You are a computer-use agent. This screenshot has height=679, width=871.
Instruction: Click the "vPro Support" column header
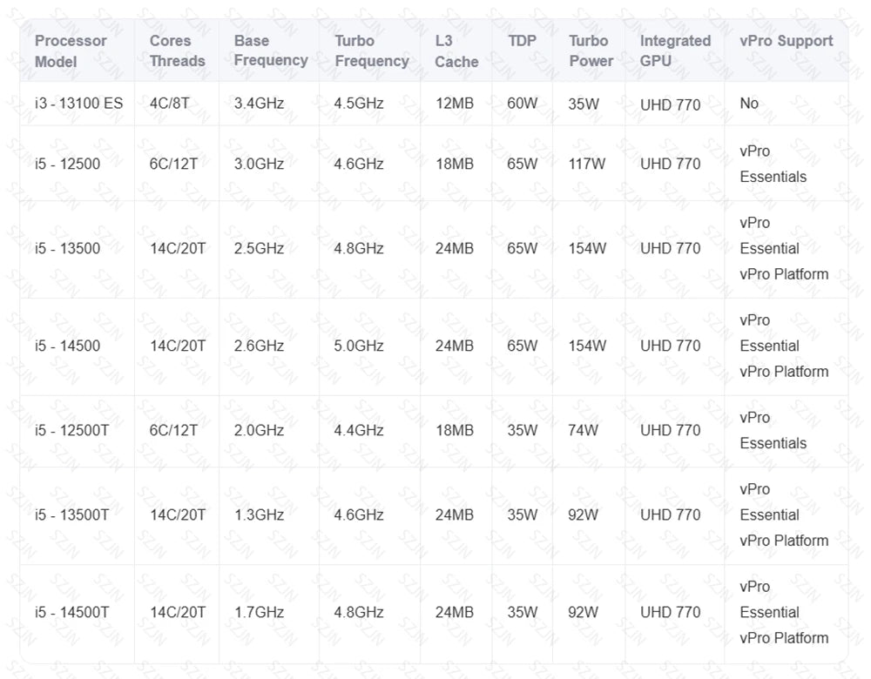pos(786,41)
